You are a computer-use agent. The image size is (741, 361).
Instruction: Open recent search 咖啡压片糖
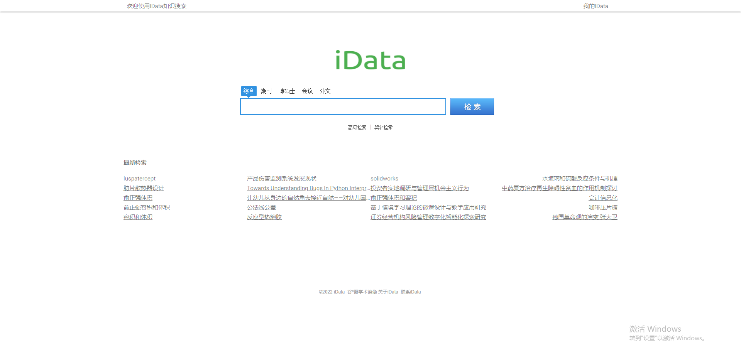[603, 207]
